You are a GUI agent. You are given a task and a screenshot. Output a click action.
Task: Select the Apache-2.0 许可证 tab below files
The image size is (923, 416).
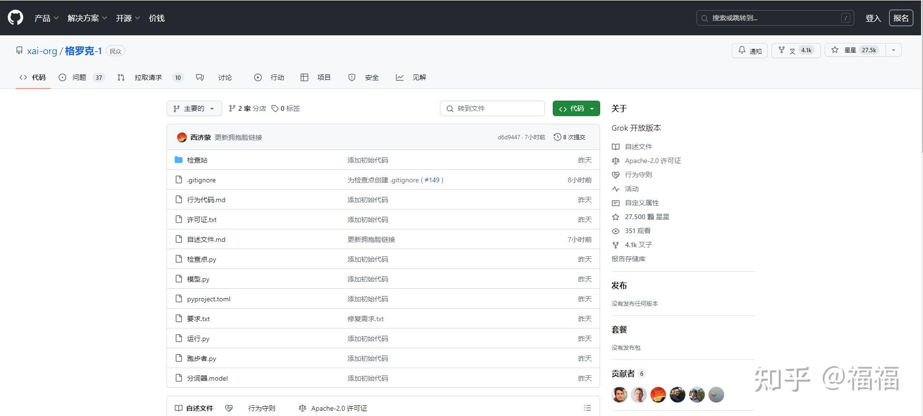333,408
